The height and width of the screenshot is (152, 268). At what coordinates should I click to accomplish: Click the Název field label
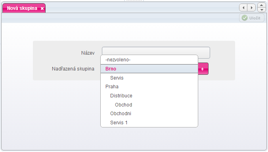click(88, 53)
